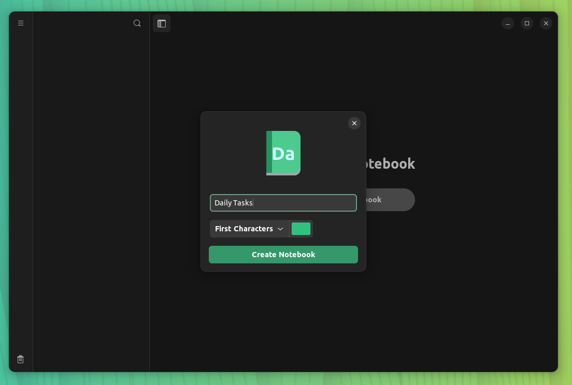Place the cursor in the notebook title entry
Viewport: 572px width, 385px height.
(x=283, y=202)
